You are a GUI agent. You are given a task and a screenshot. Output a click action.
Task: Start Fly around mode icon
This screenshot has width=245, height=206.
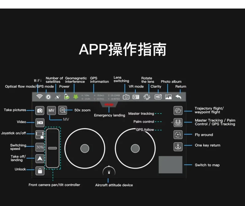[x=178, y=135]
